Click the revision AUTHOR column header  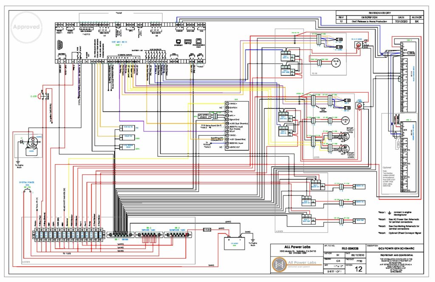[x=417, y=17]
